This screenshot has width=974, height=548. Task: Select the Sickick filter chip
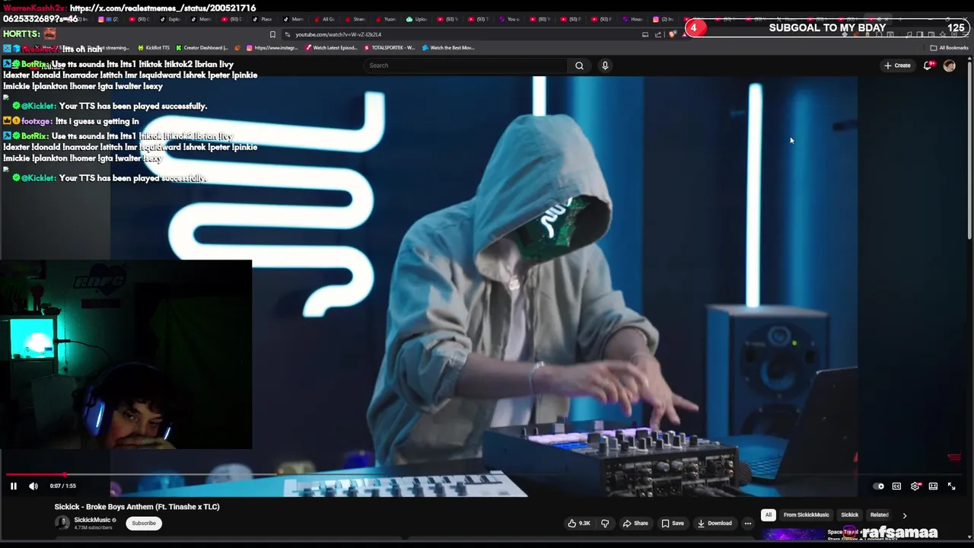click(x=849, y=515)
